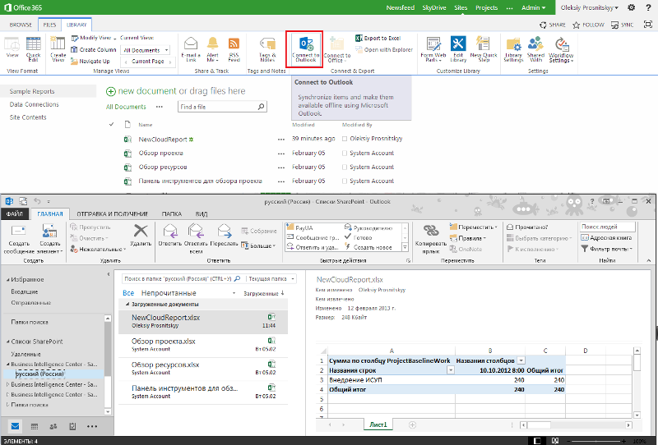Open ВИД tab in Outlook
658x445 pixels.
[202, 213]
